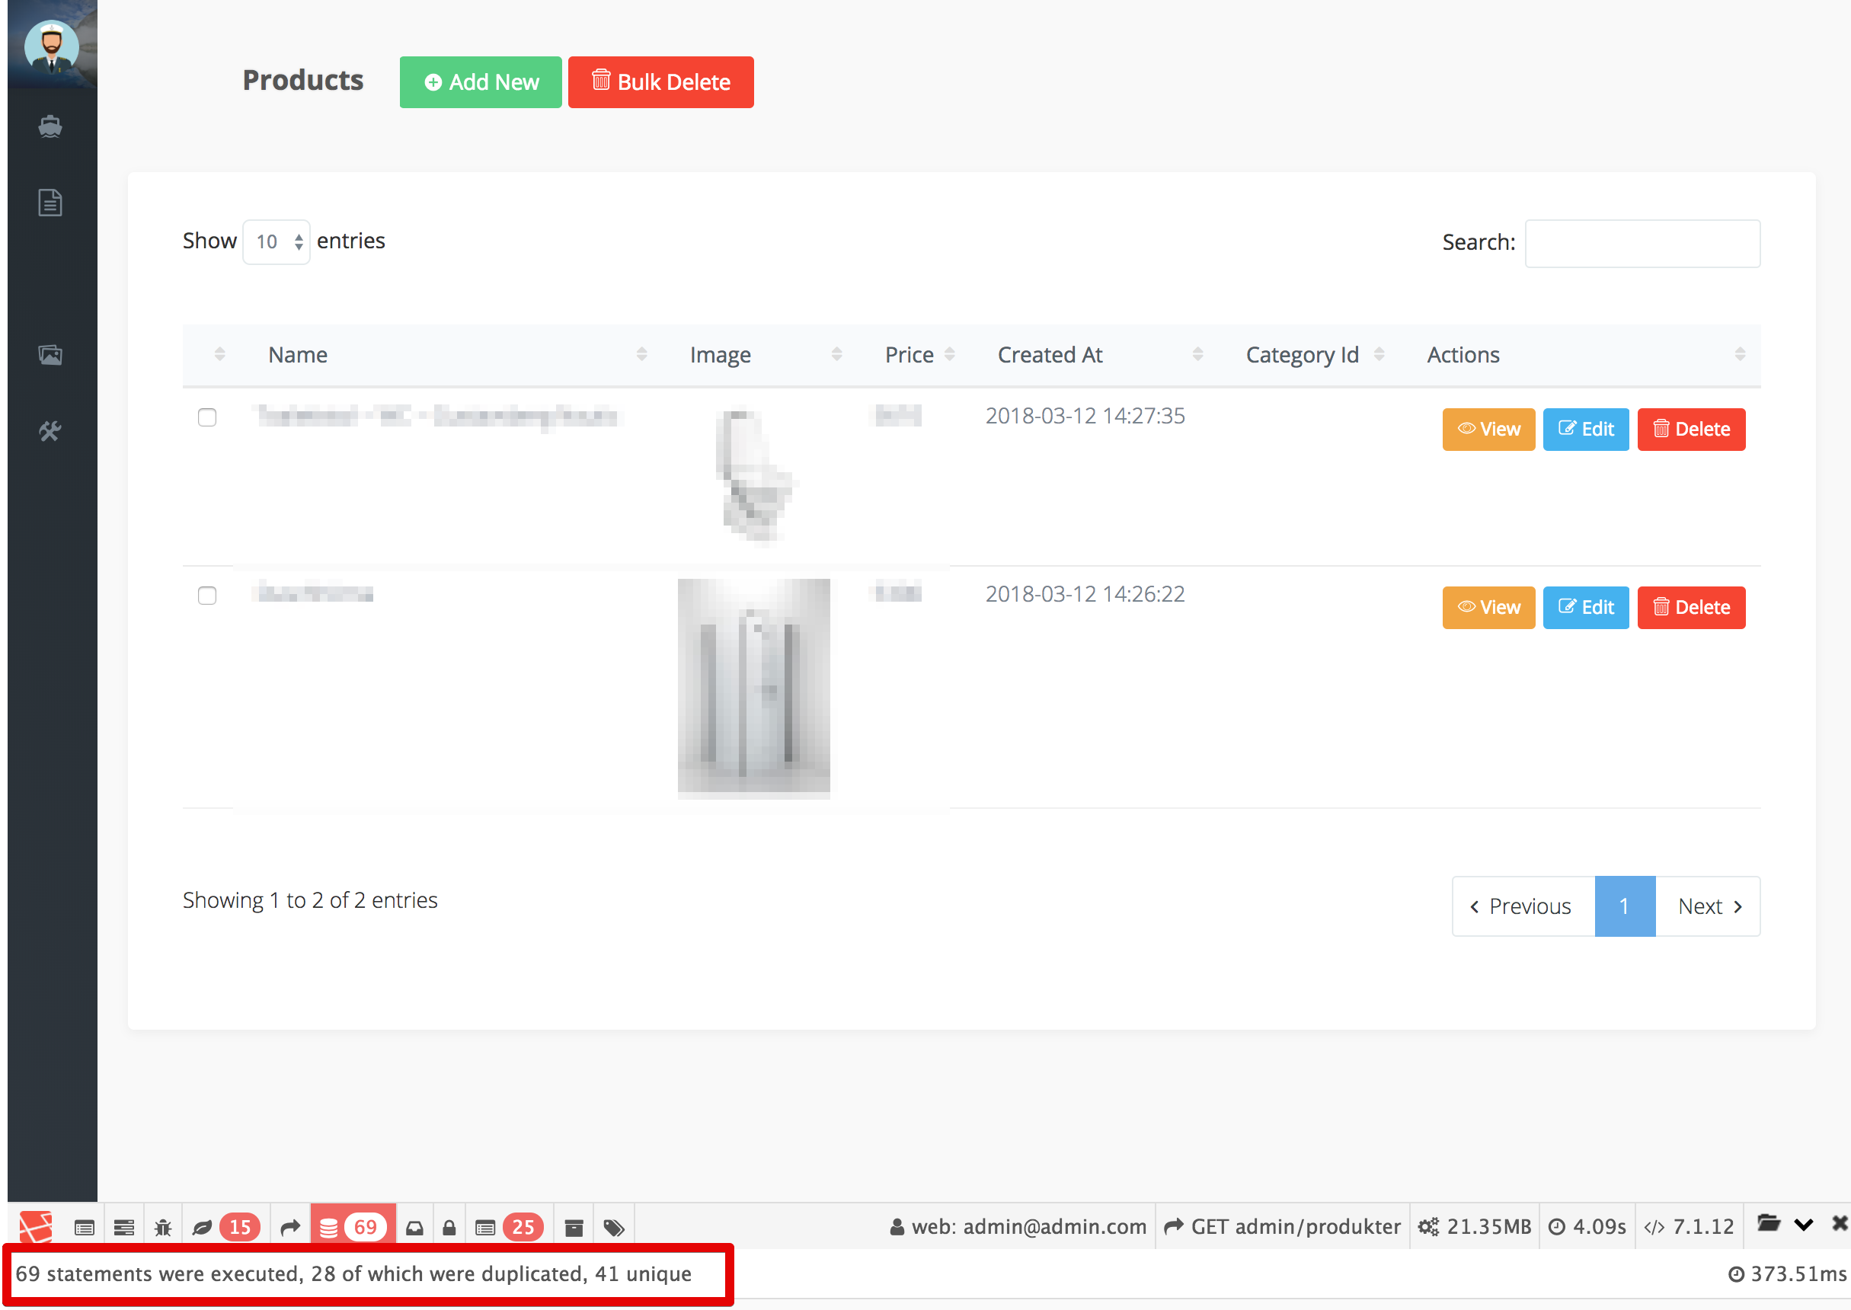This screenshot has height=1310, width=1851.
Task: Click into the Search input field
Action: point(1642,243)
